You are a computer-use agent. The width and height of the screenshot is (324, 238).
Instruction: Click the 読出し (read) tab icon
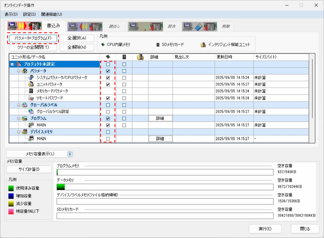point(85,26)
